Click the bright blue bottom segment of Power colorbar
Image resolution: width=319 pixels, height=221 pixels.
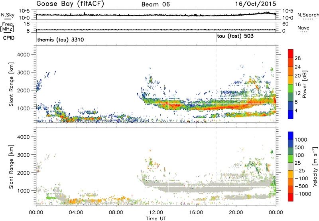click(291, 114)
